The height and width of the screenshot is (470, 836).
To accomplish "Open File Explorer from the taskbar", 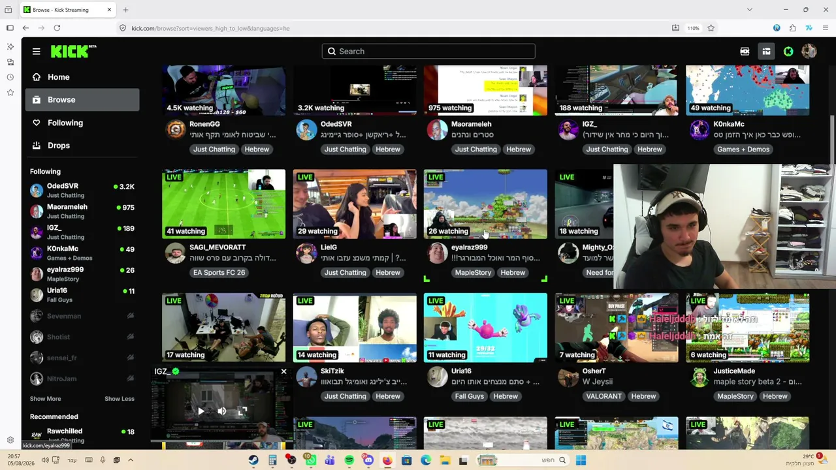I will pyautogui.click(x=445, y=460).
